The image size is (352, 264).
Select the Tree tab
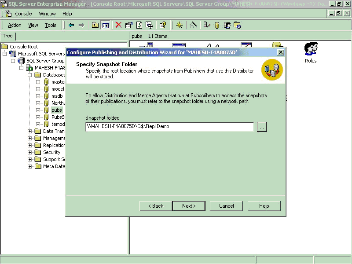7,36
